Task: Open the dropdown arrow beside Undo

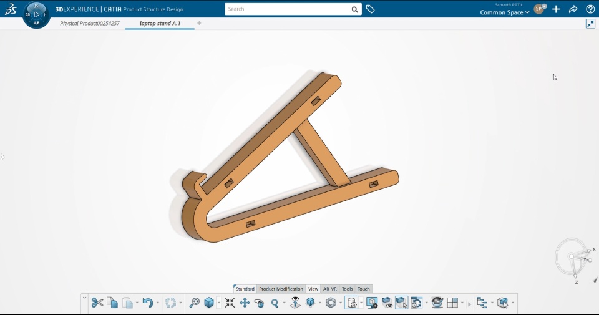Action: click(x=157, y=303)
